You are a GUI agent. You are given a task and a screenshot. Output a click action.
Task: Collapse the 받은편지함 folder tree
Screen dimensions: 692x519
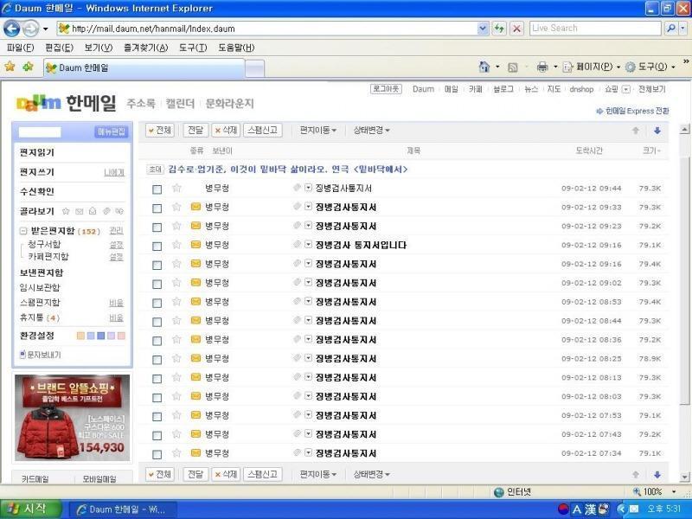coord(23,231)
